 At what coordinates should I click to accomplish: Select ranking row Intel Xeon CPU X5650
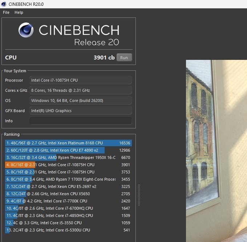68,194
